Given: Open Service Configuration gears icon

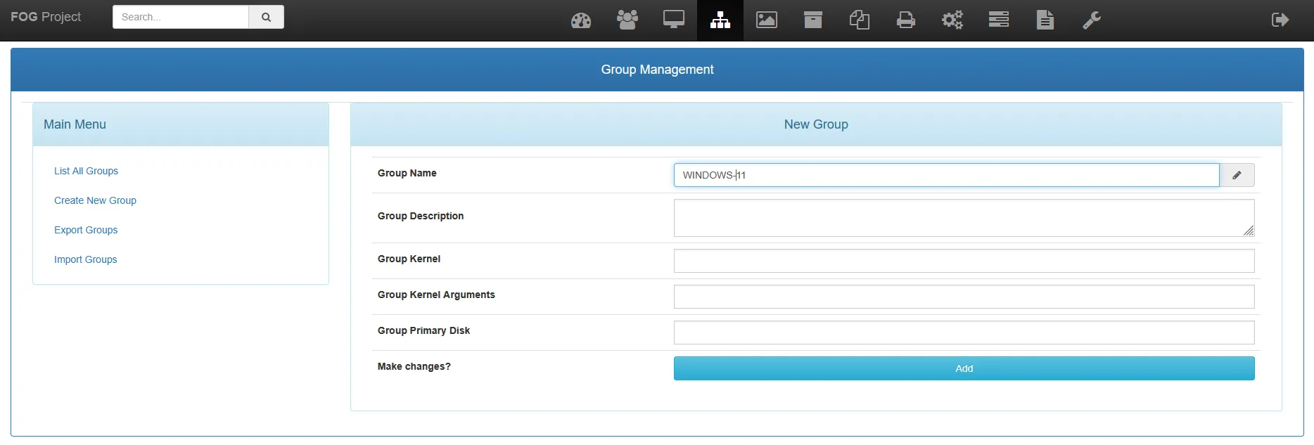Looking at the screenshot, I should pyautogui.click(x=952, y=20).
